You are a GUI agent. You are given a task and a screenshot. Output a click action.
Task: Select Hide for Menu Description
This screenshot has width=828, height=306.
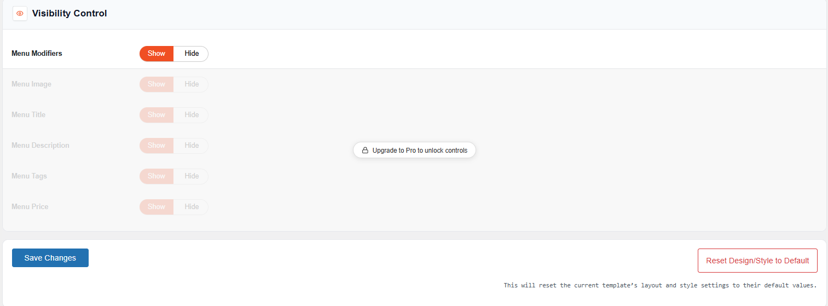click(192, 146)
